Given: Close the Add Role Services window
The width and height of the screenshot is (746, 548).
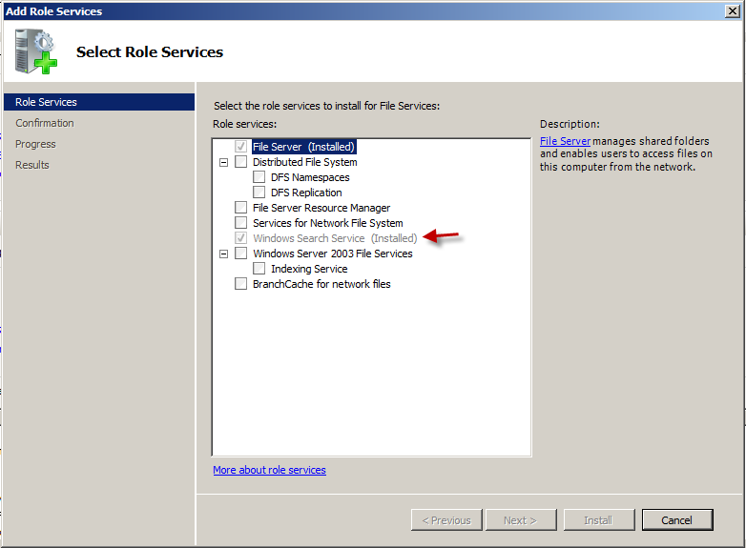Looking at the screenshot, I should 732,11.
